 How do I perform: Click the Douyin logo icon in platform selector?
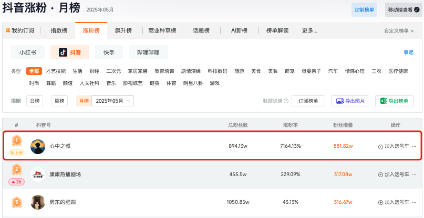pyautogui.click(x=63, y=52)
